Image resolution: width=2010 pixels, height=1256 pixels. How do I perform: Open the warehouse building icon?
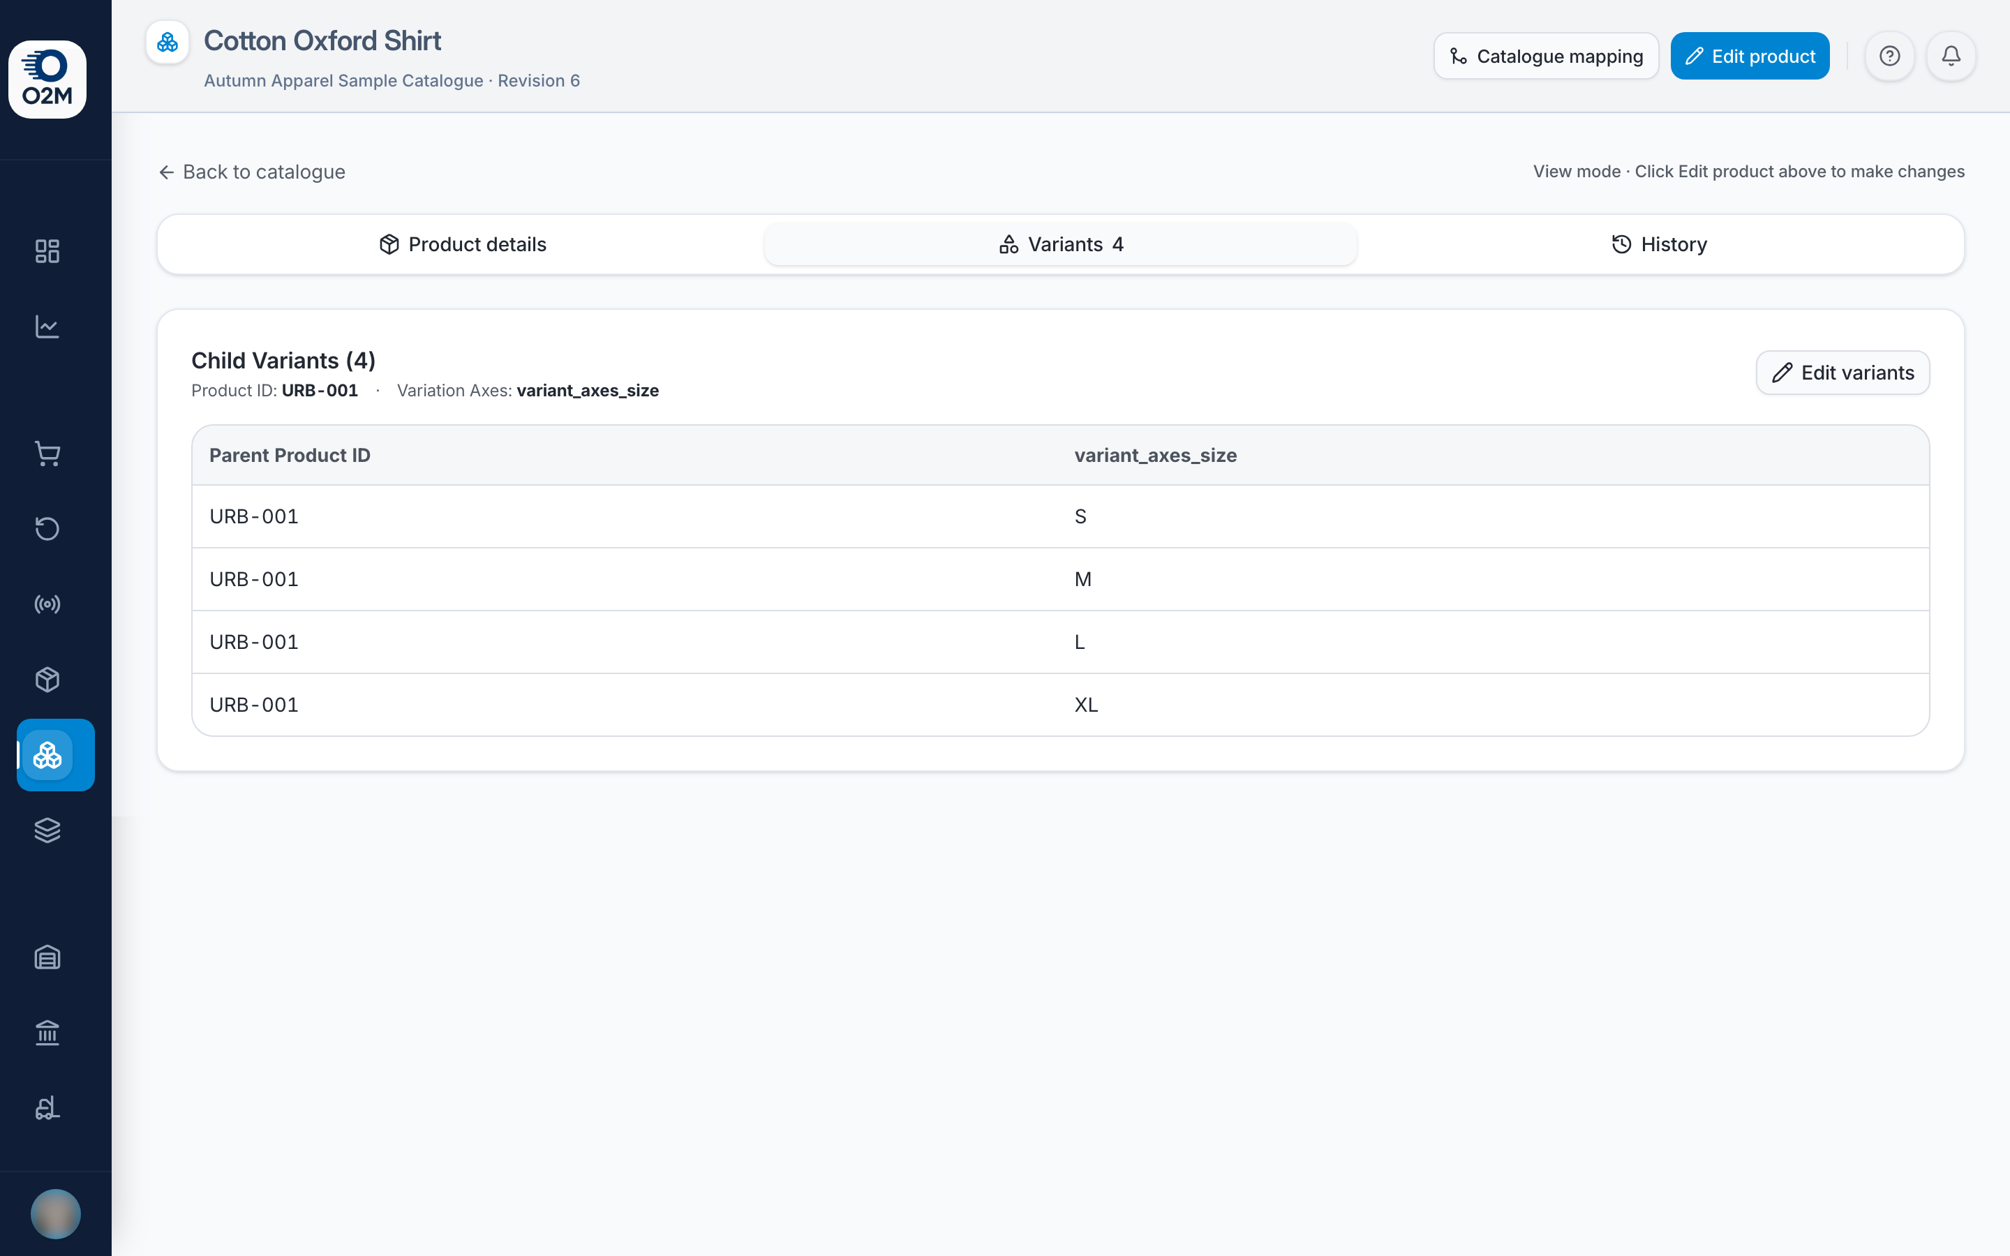pos(47,958)
